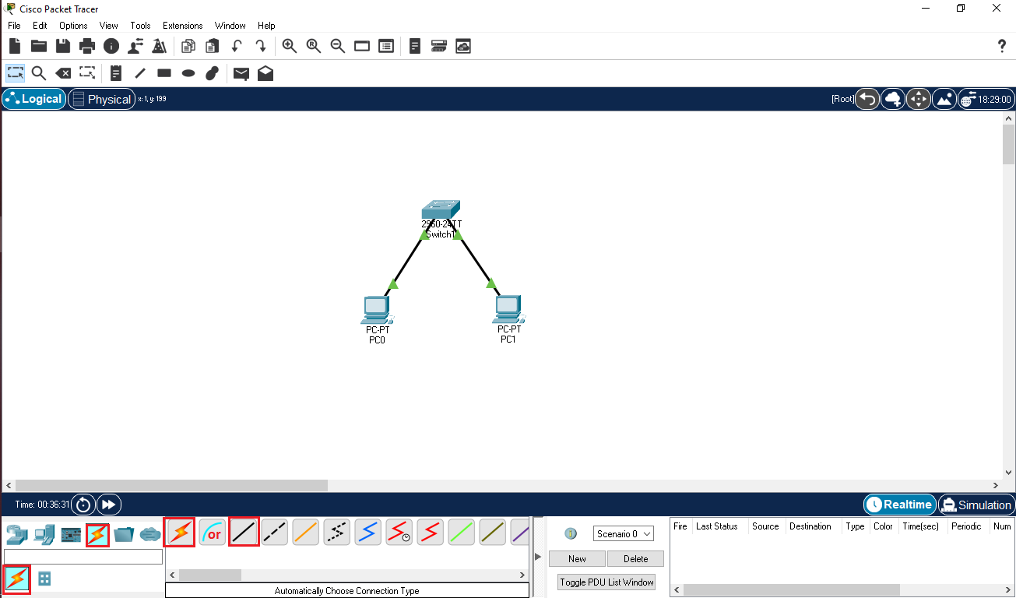Fast forward time button

coord(109,505)
